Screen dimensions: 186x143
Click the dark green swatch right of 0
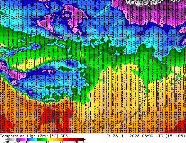38,139
